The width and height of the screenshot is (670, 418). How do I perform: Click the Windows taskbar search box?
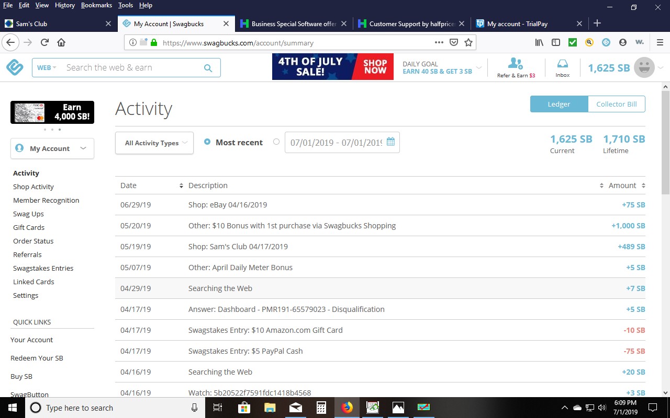point(114,408)
